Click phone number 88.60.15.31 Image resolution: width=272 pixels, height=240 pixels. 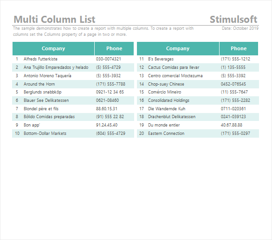point(107,109)
